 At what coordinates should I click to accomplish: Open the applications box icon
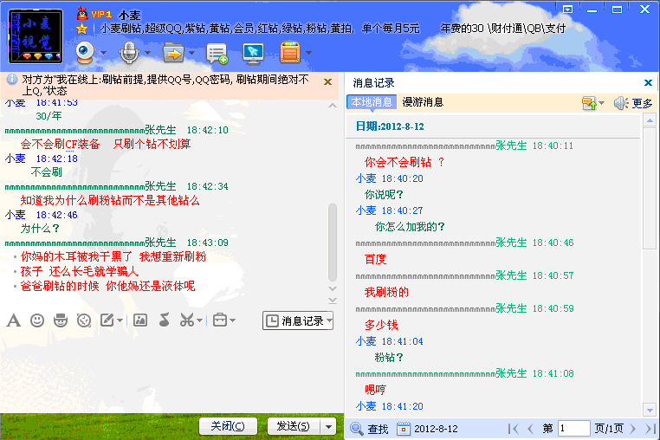(x=290, y=53)
